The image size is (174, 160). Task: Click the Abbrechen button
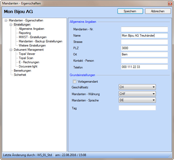(x=157, y=11)
